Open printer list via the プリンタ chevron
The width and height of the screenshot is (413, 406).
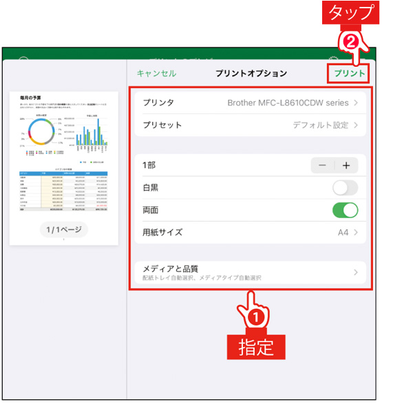pyautogui.click(x=356, y=103)
